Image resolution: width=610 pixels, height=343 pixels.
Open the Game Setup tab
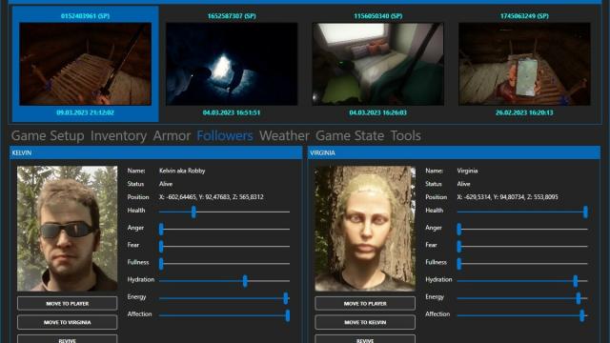48,135
